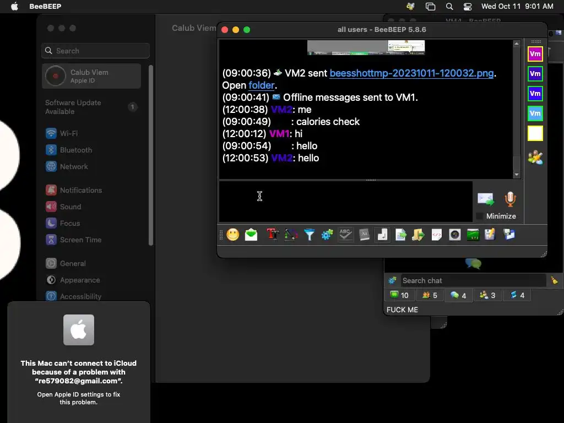Click the BeeBEEP bee menu bar icon

pyautogui.click(x=410, y=7)
